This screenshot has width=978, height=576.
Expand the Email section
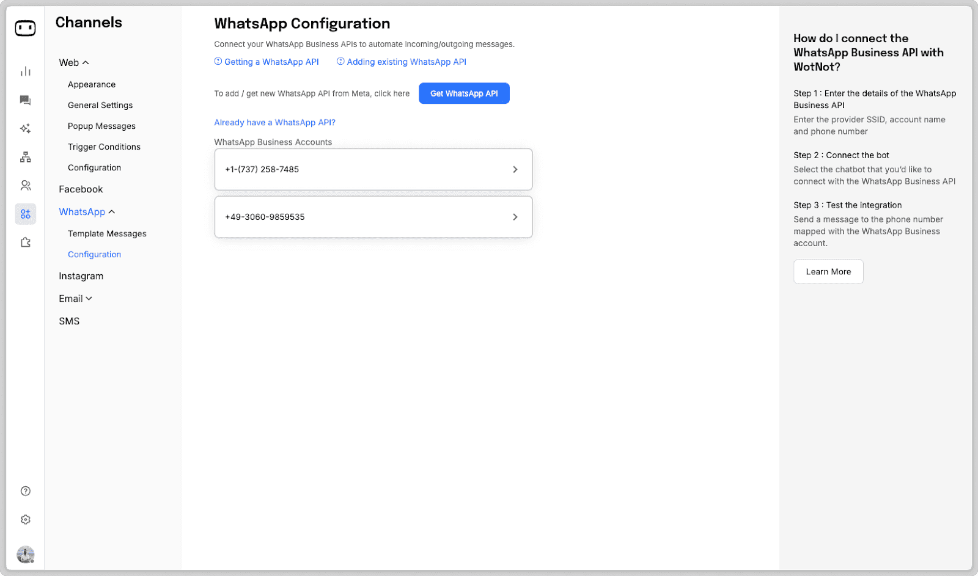click(75, 298)
